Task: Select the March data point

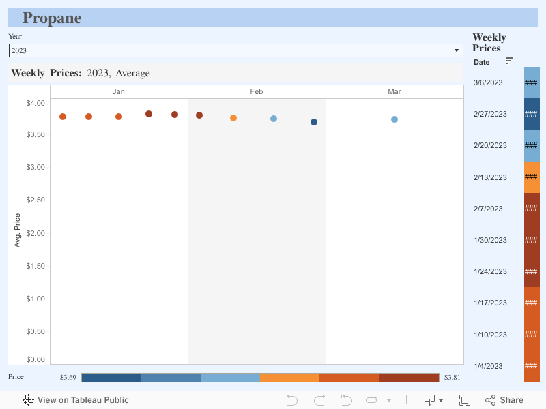Action: 394,119
